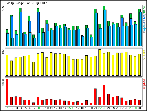Select day label 20
The image size is (147, 111).
[x=91, y=108]
